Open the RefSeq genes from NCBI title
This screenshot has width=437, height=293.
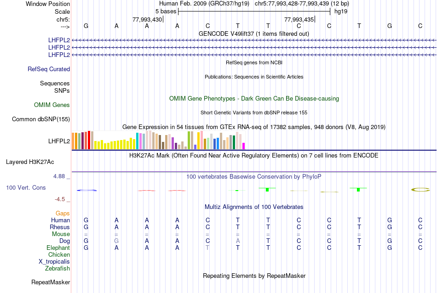(254, 62)
